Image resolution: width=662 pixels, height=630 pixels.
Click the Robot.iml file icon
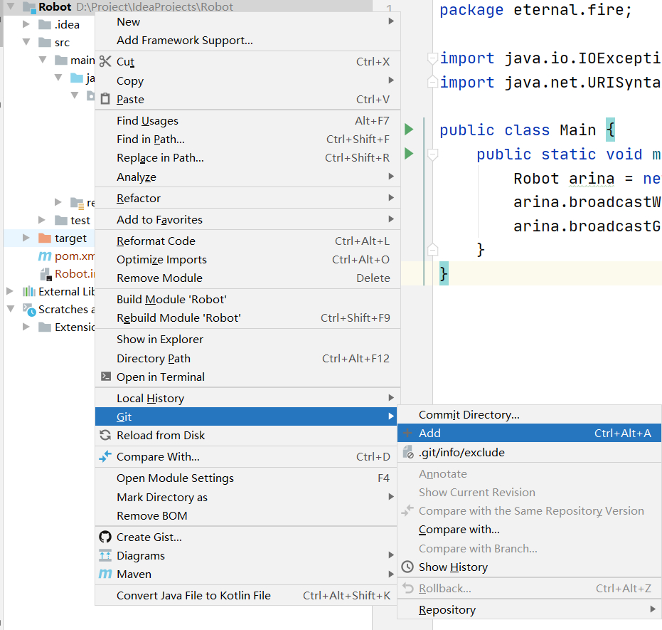[x=46, y=274]
